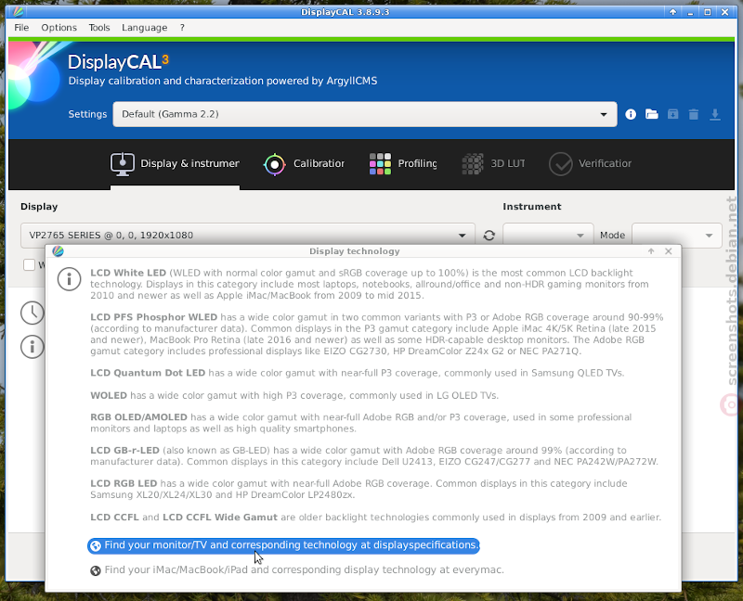Click the 'LCD PFS Phosphor WLED' heading

point(153,317)
